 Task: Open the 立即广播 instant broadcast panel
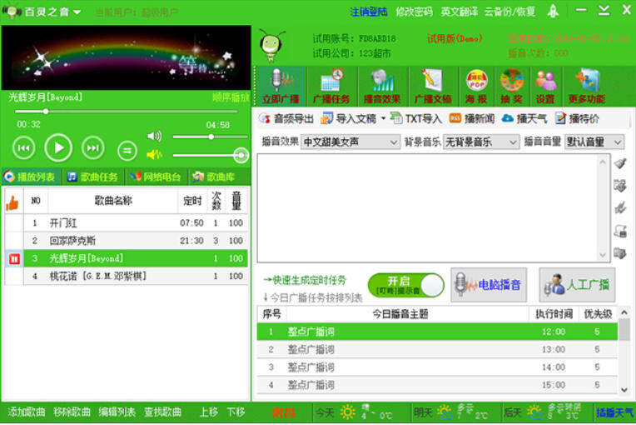click(x=281, y=86)
